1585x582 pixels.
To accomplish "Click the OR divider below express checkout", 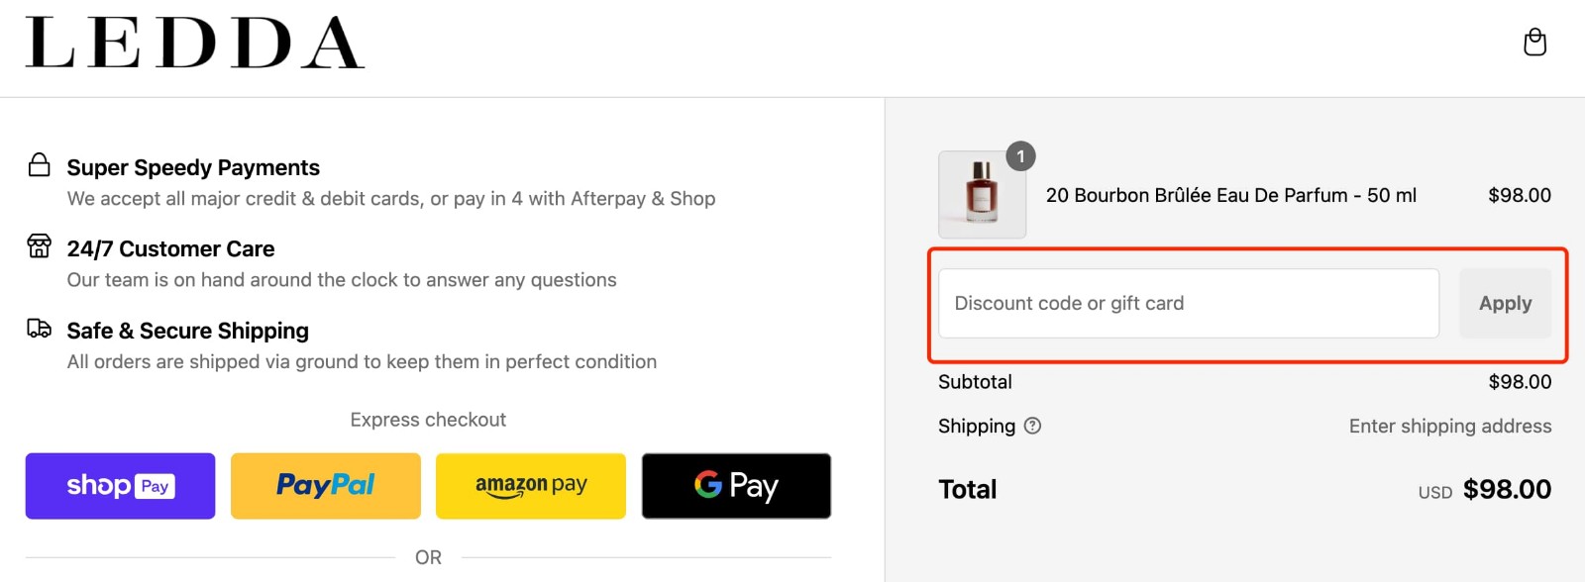I will click(x=428, y=556).
